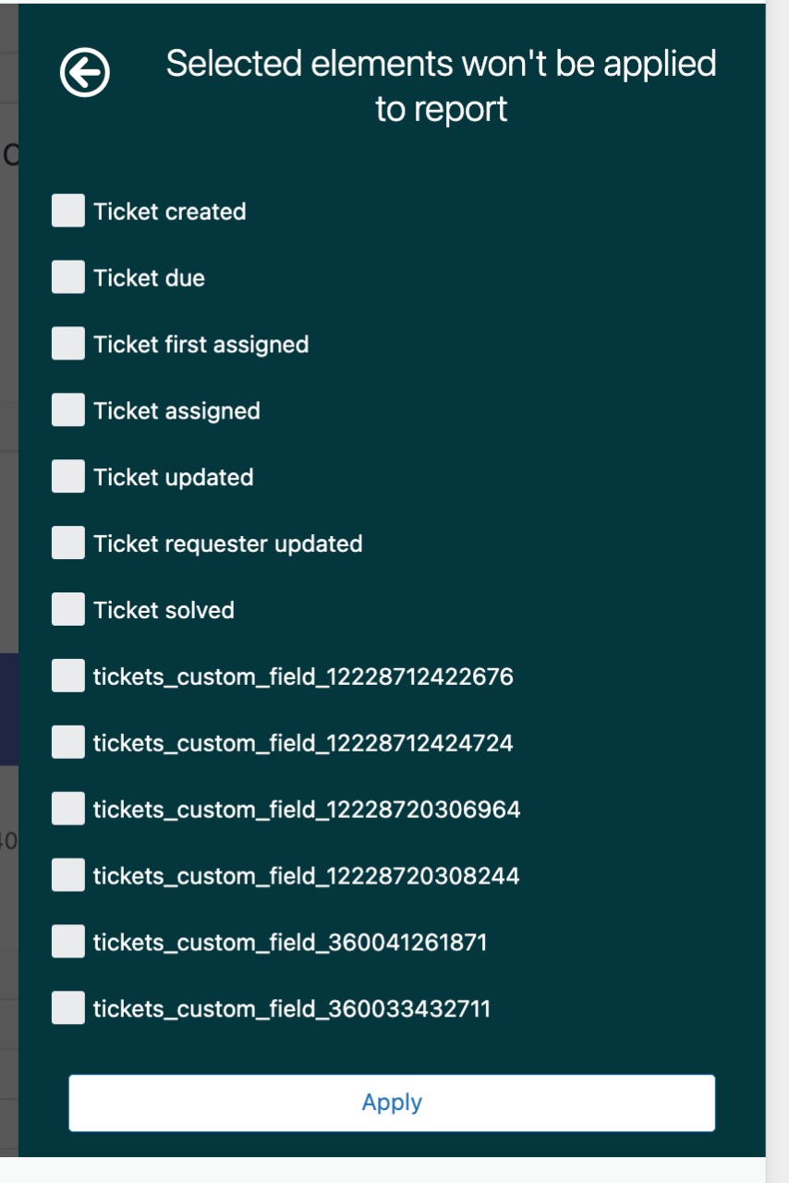Check tickets_custom_field_360033432711 checkbox
Viewport: 789px width, 1183px height.
point(68,1008)
